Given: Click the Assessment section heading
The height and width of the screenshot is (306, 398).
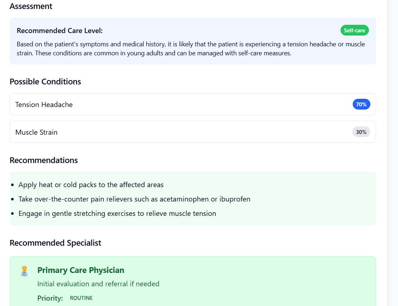Looking at the screenshot, I should pos(31,6).
